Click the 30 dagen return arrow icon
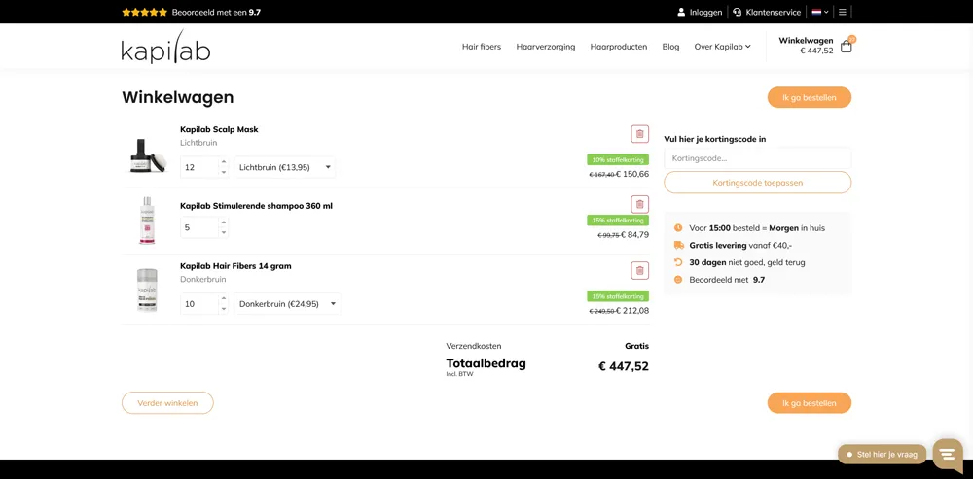The height and width of the screenshot is (479, 973). (678, 262)
